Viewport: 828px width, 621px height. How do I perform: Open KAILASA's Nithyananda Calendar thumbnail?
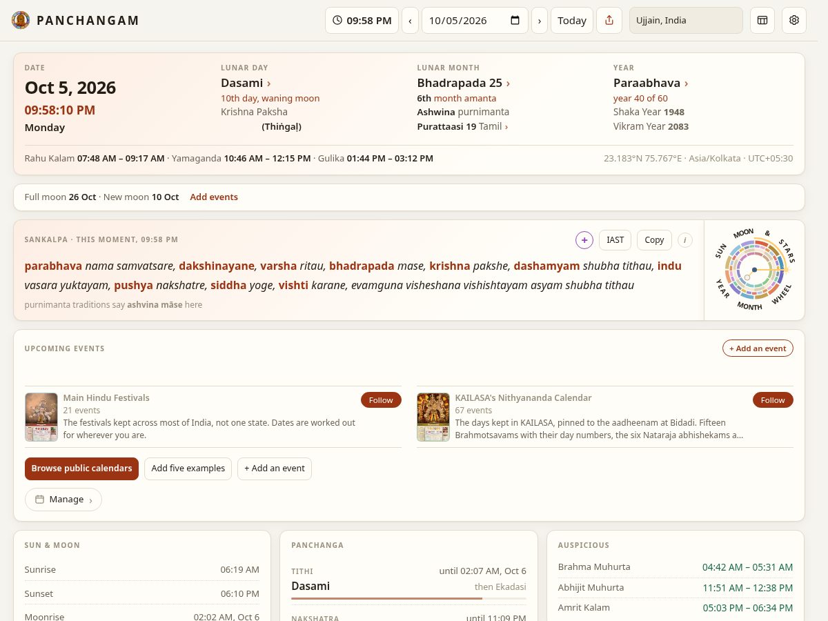tap(433, 417)
